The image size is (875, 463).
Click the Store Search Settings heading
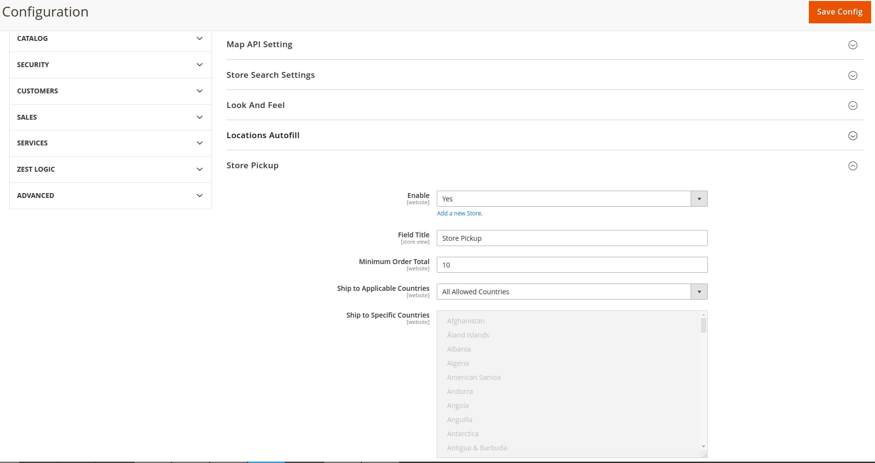(270, 75)
